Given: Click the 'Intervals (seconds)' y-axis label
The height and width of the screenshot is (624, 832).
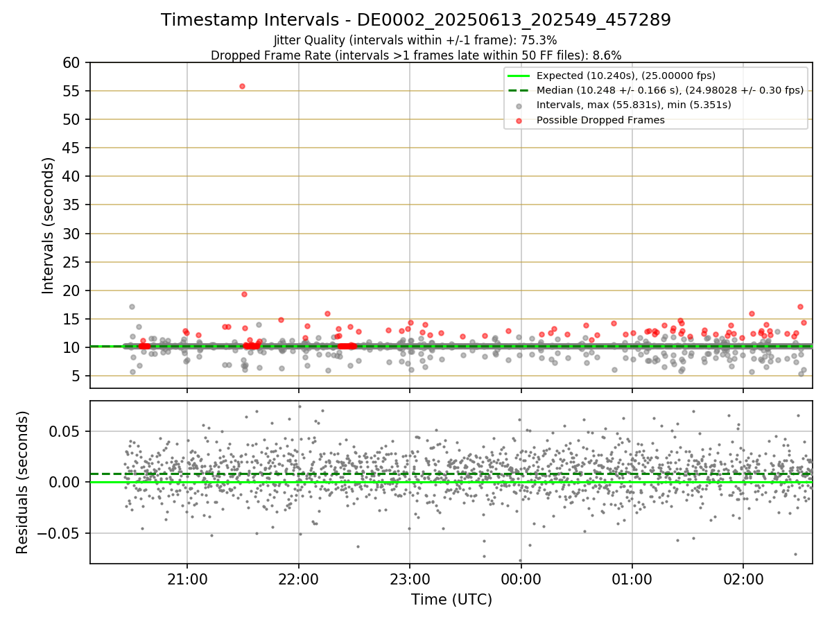Looking at the screenshot, I should (x=49, y=225).
